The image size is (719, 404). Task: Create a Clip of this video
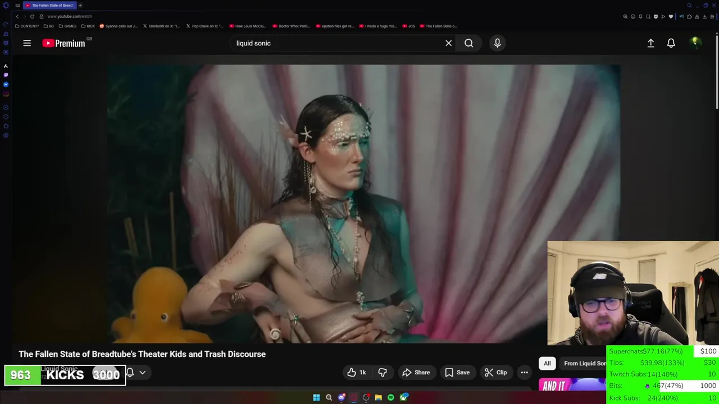point(495,373)
